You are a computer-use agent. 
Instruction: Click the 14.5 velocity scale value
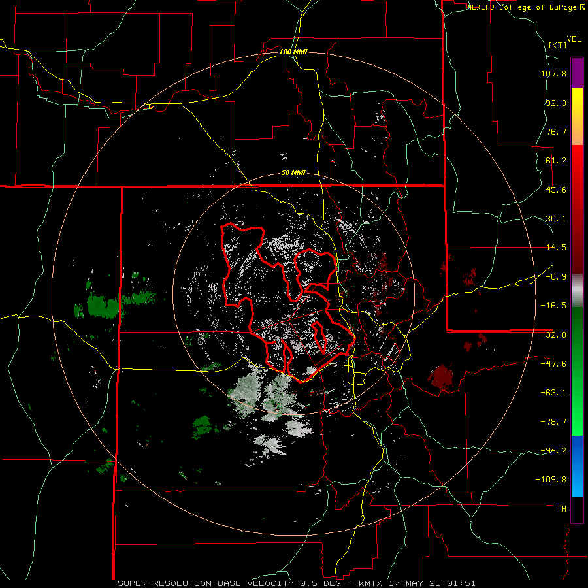556,248
